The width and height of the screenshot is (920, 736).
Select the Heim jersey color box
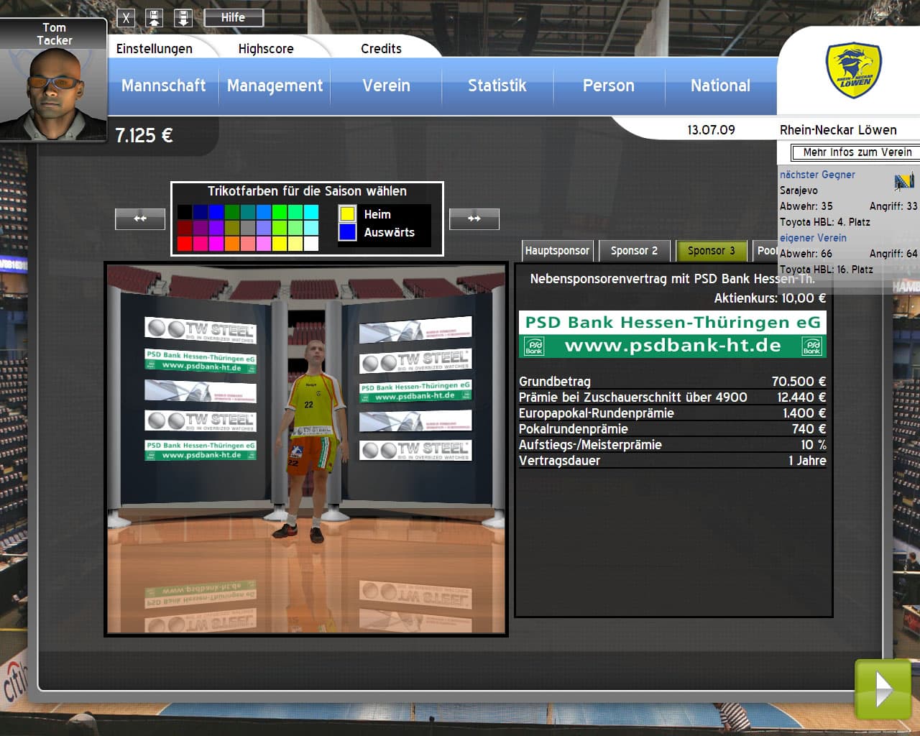pyautogui.click(x=347, y=213)
